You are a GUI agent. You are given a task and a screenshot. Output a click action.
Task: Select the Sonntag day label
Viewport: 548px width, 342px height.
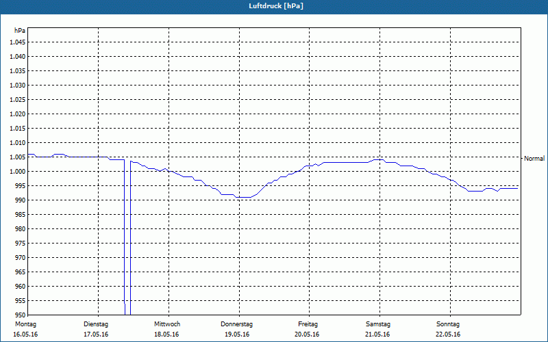(x=448, y=324)
